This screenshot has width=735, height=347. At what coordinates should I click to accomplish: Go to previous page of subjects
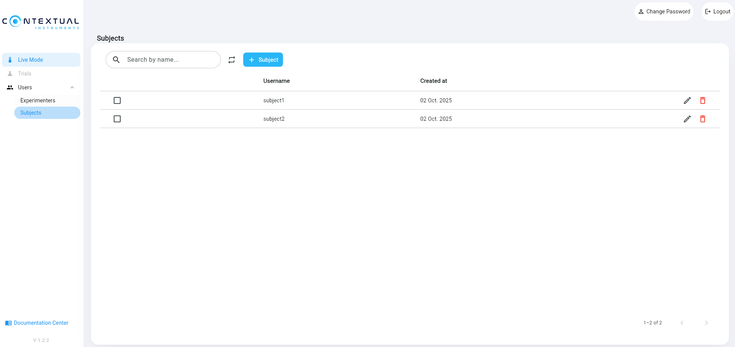pos(682,323)
